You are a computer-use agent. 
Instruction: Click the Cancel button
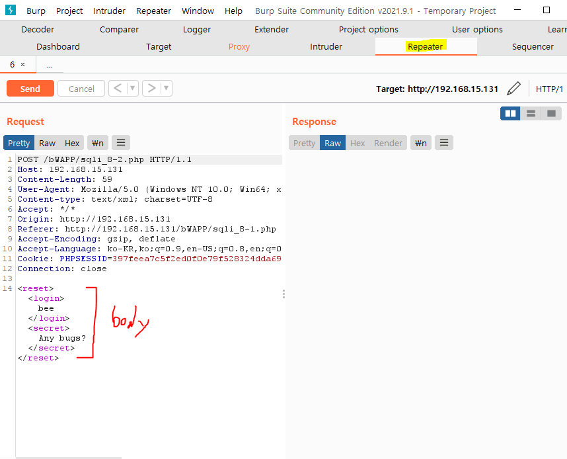click(x=81, y=89)
